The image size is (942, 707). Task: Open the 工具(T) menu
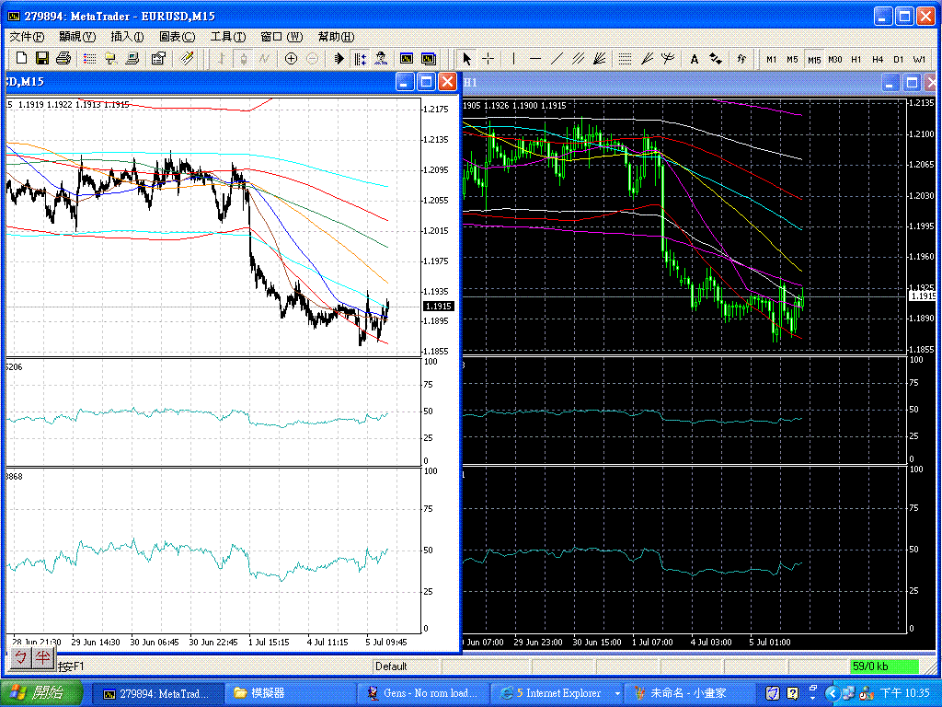[228, 37]
